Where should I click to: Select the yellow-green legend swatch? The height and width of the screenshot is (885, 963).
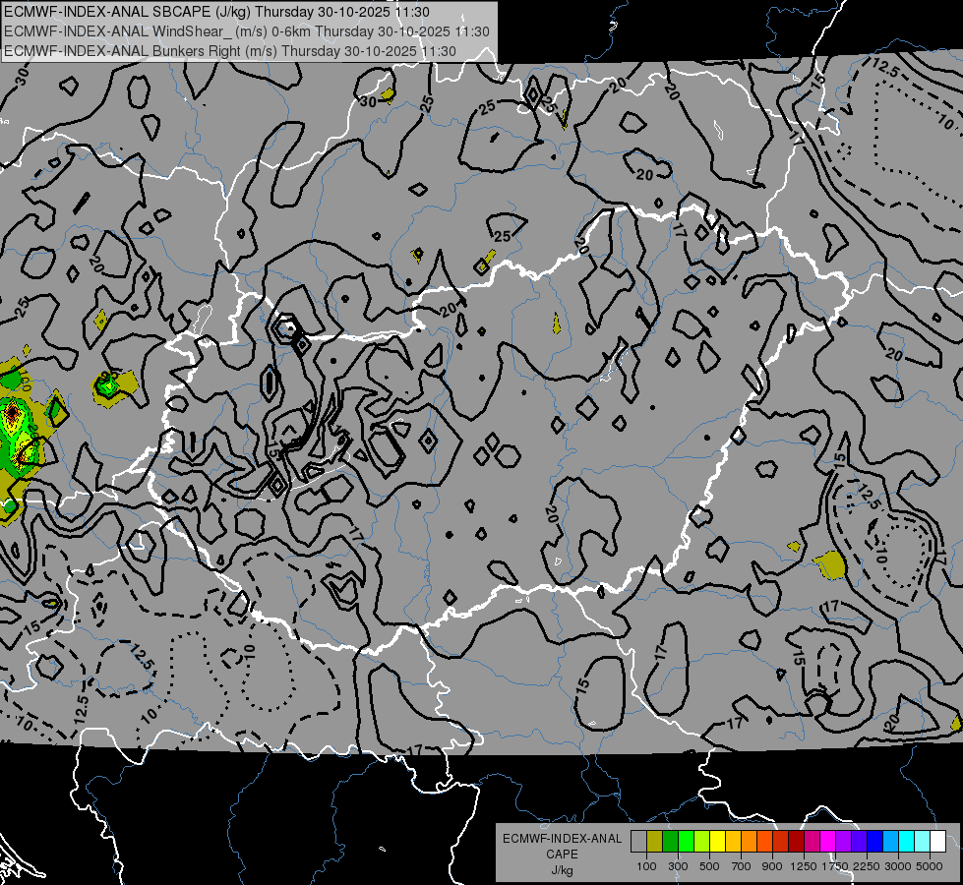701,842
